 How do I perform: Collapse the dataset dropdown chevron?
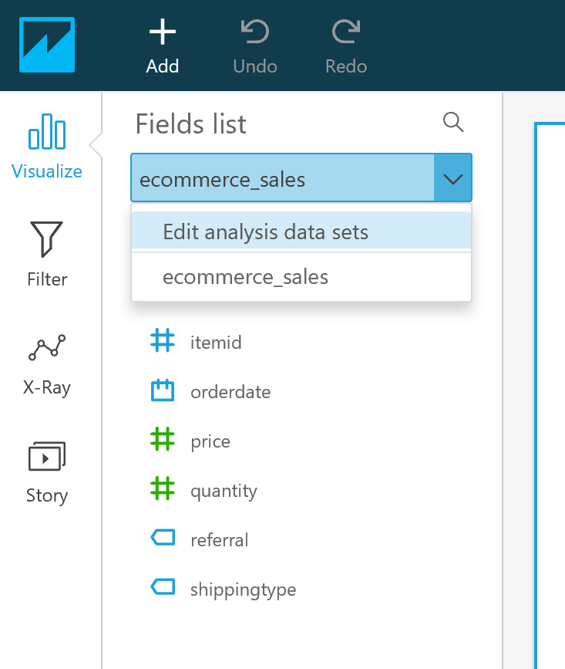pyautogui.click(x=453, y=179)
